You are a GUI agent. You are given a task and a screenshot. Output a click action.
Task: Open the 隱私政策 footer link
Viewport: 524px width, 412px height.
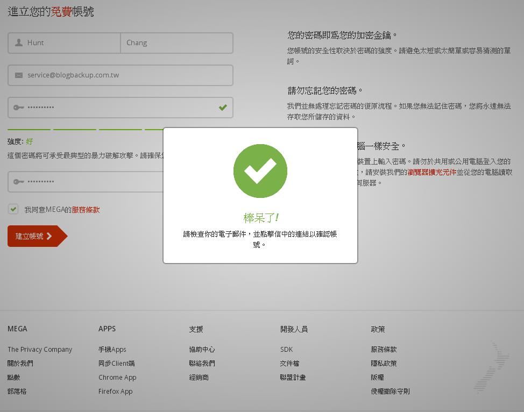384,363
